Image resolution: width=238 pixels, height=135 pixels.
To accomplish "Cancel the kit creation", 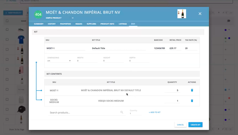I will [x=180, y=125].
